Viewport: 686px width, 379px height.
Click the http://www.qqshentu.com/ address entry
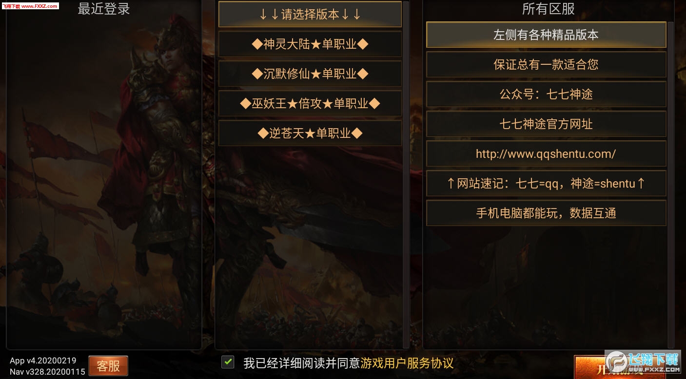[x=546, y=153]
